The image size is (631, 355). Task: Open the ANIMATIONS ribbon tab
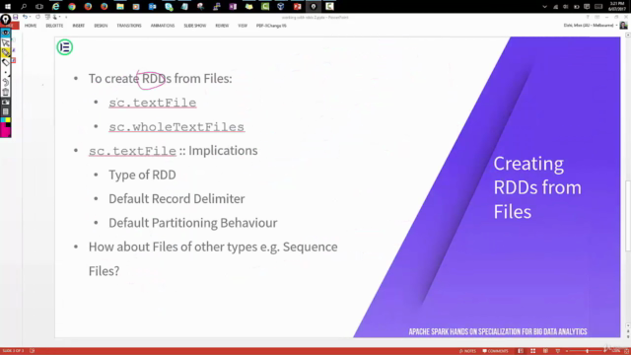point(163,26)
